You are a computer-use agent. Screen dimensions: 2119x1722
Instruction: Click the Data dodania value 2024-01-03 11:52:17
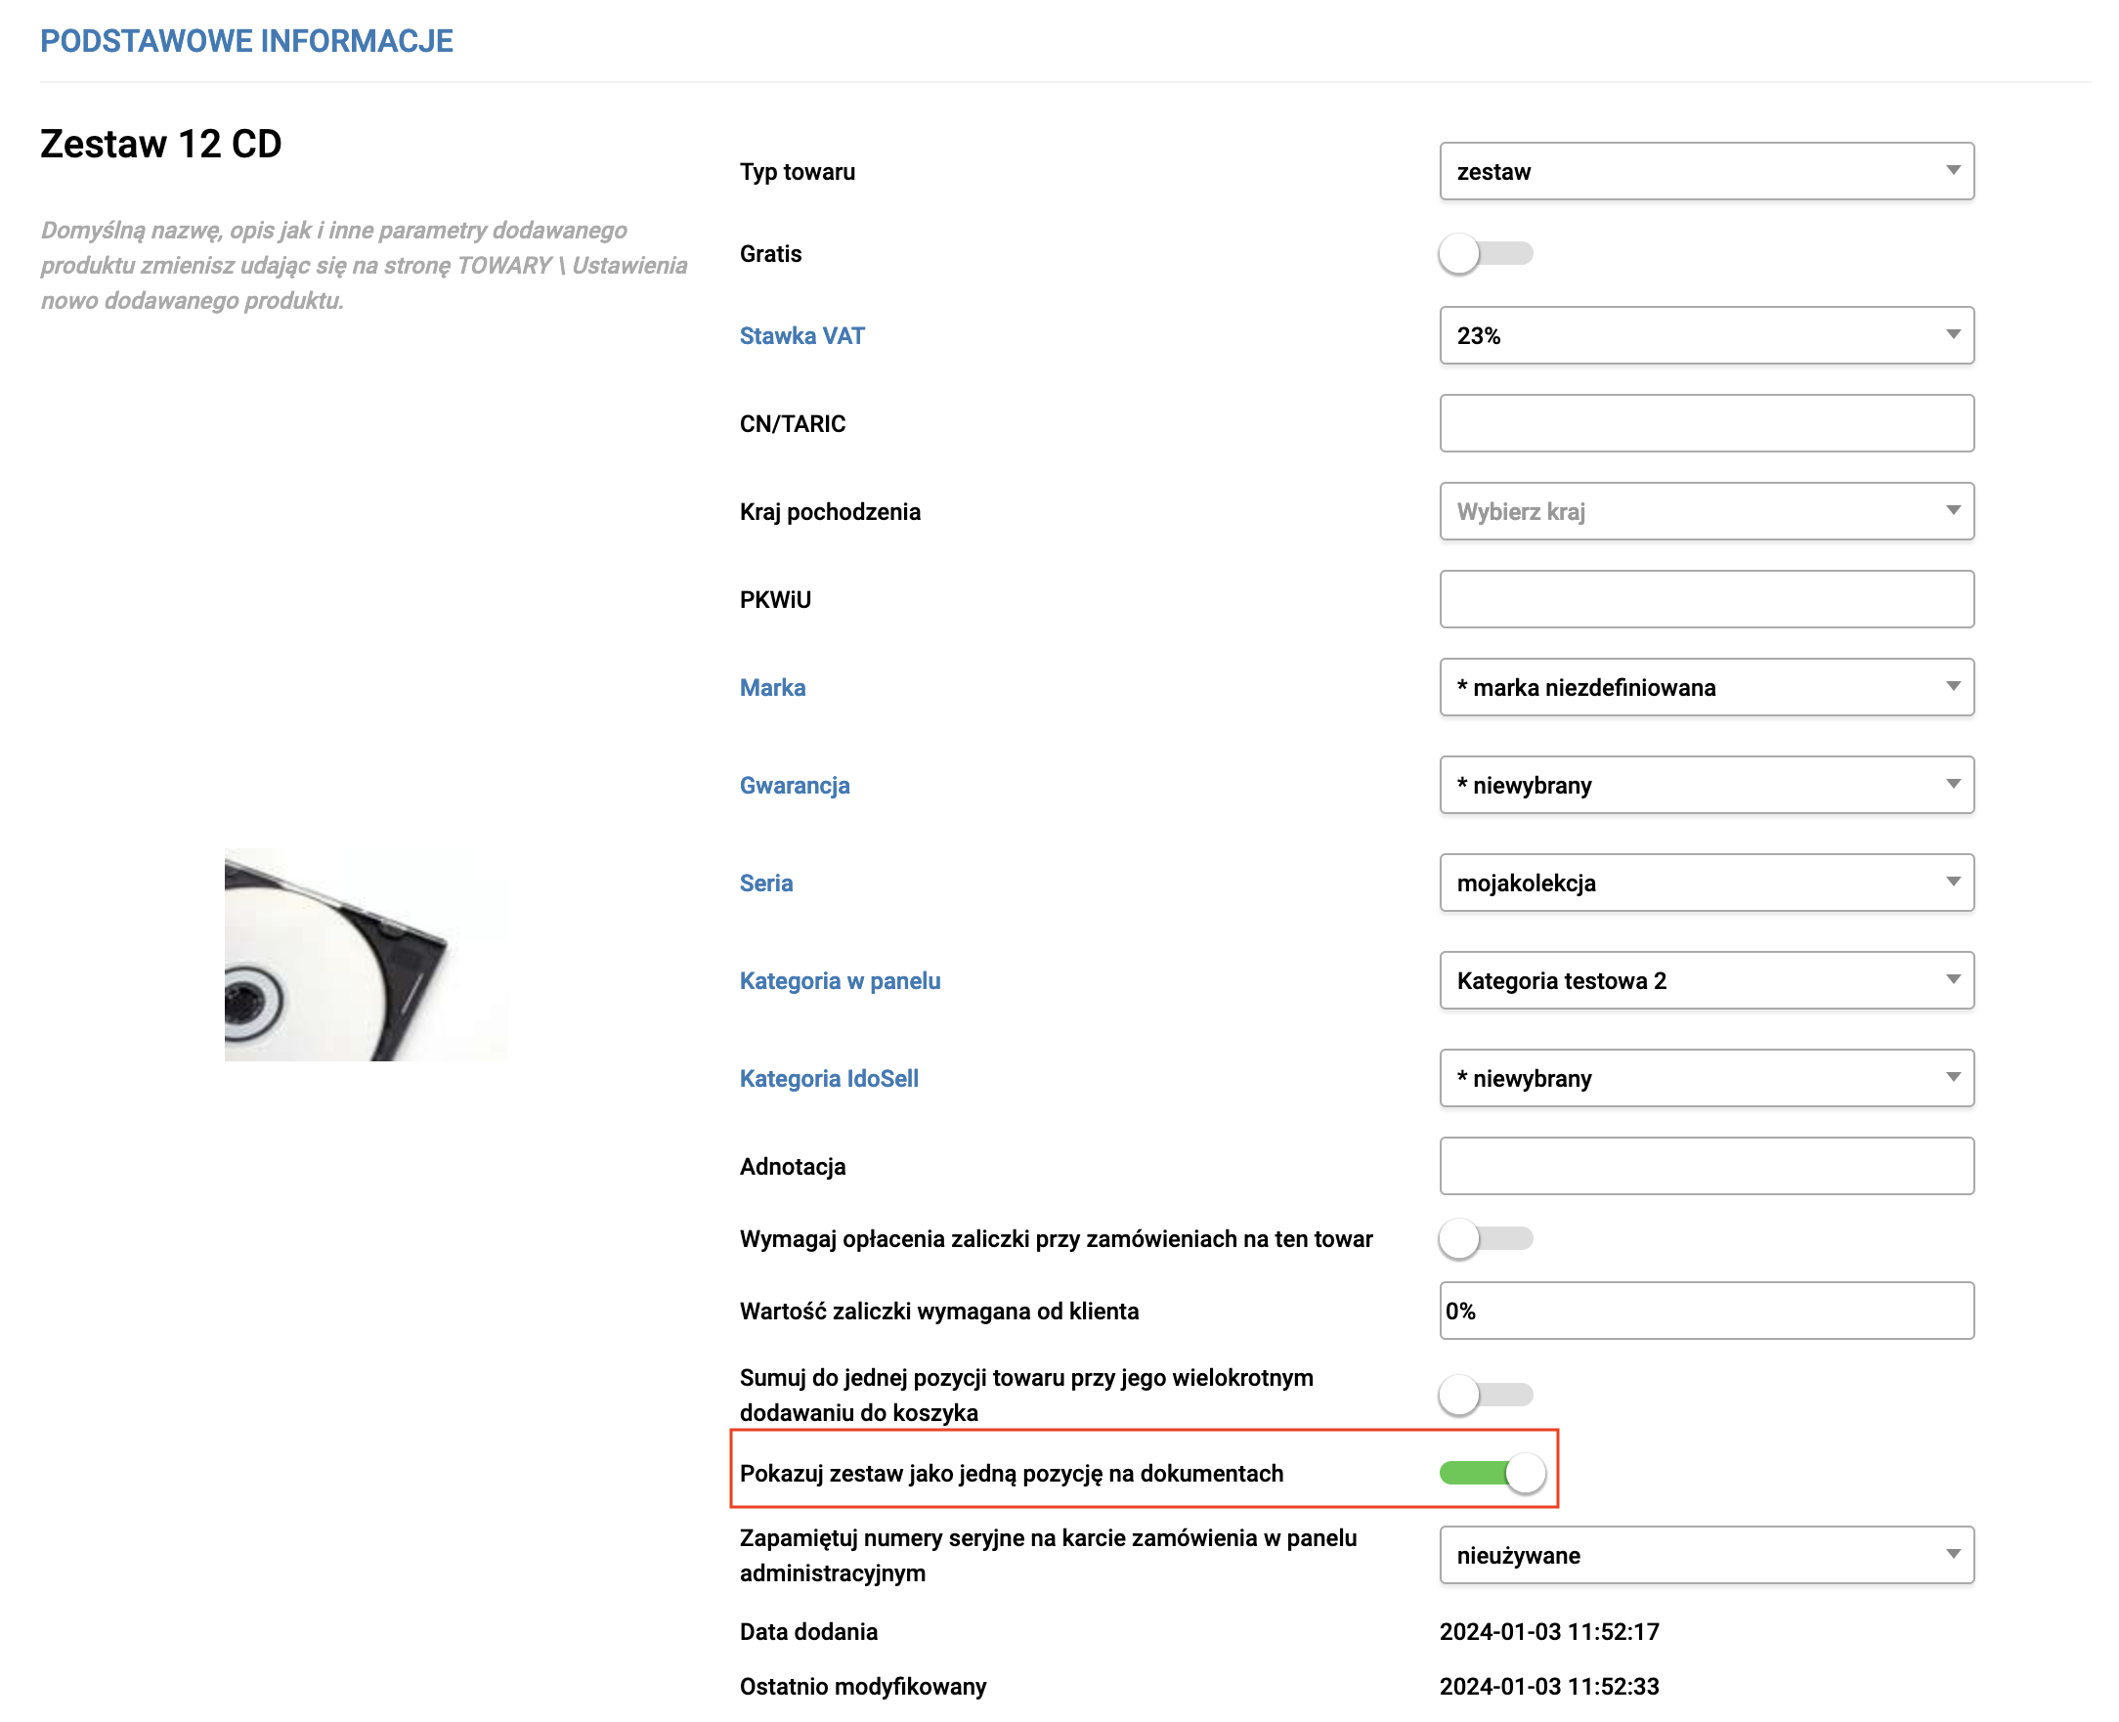click(x=1548, y=1632)
